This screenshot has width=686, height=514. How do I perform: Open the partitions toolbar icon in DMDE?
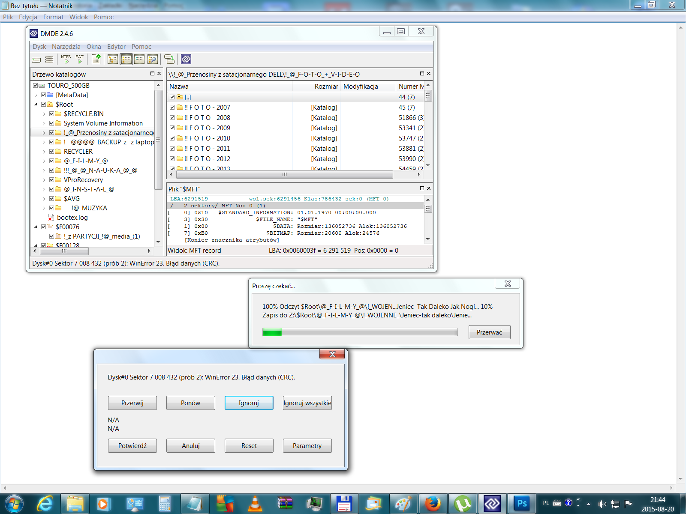49,60
